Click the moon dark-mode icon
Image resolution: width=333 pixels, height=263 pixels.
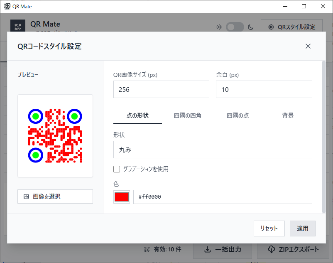[x=251, y=27]
